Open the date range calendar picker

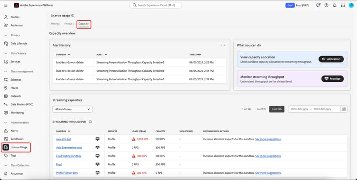pos(344,109)
